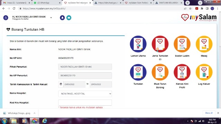The width and height of the screenshot is (221, 124).
Task: Open Jenis Tuntutan CI icon
Action: 160,44
